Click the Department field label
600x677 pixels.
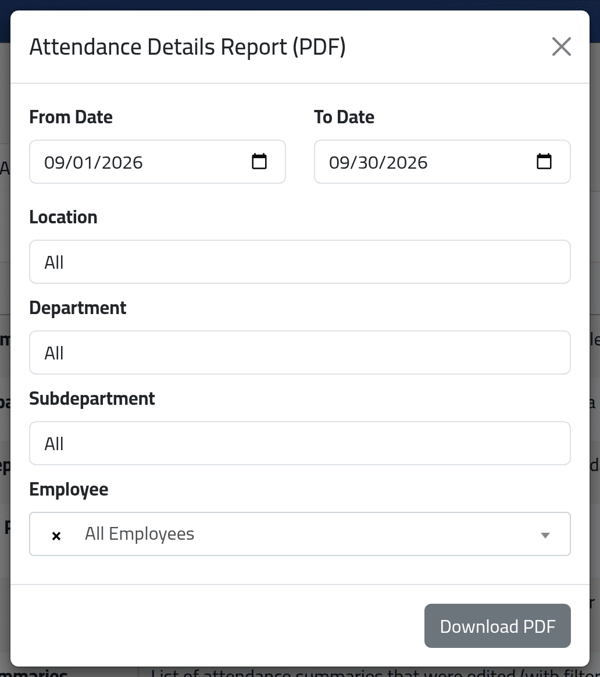[78, 308]
